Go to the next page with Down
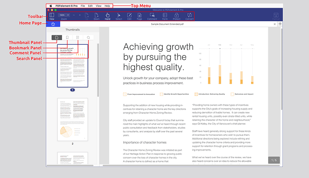The width and height of the screenshot is (309, 178). point(97,16)
